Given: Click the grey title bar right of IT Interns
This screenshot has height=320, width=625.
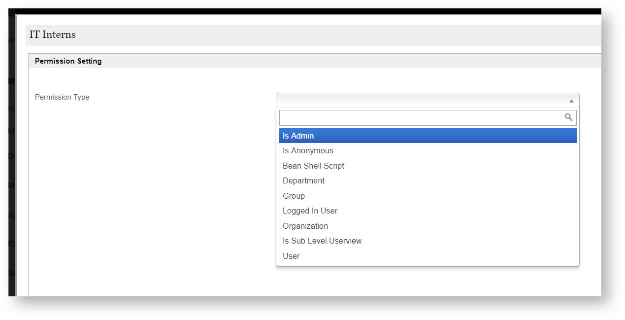Looking at the screenshot, I should (345, 35).
